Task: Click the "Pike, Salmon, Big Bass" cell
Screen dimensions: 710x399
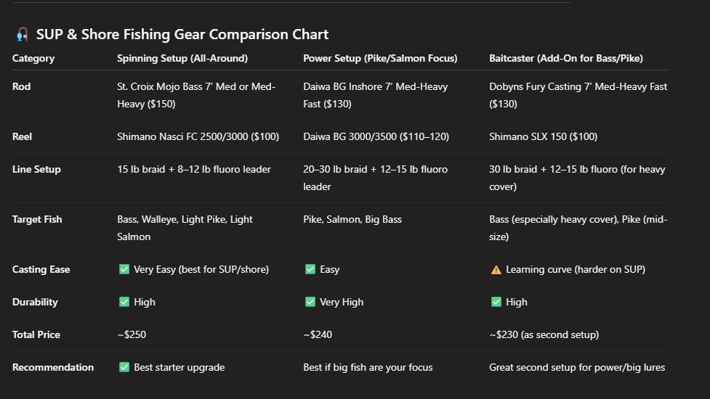Action: pyautogui.click(x=352, y=220)
